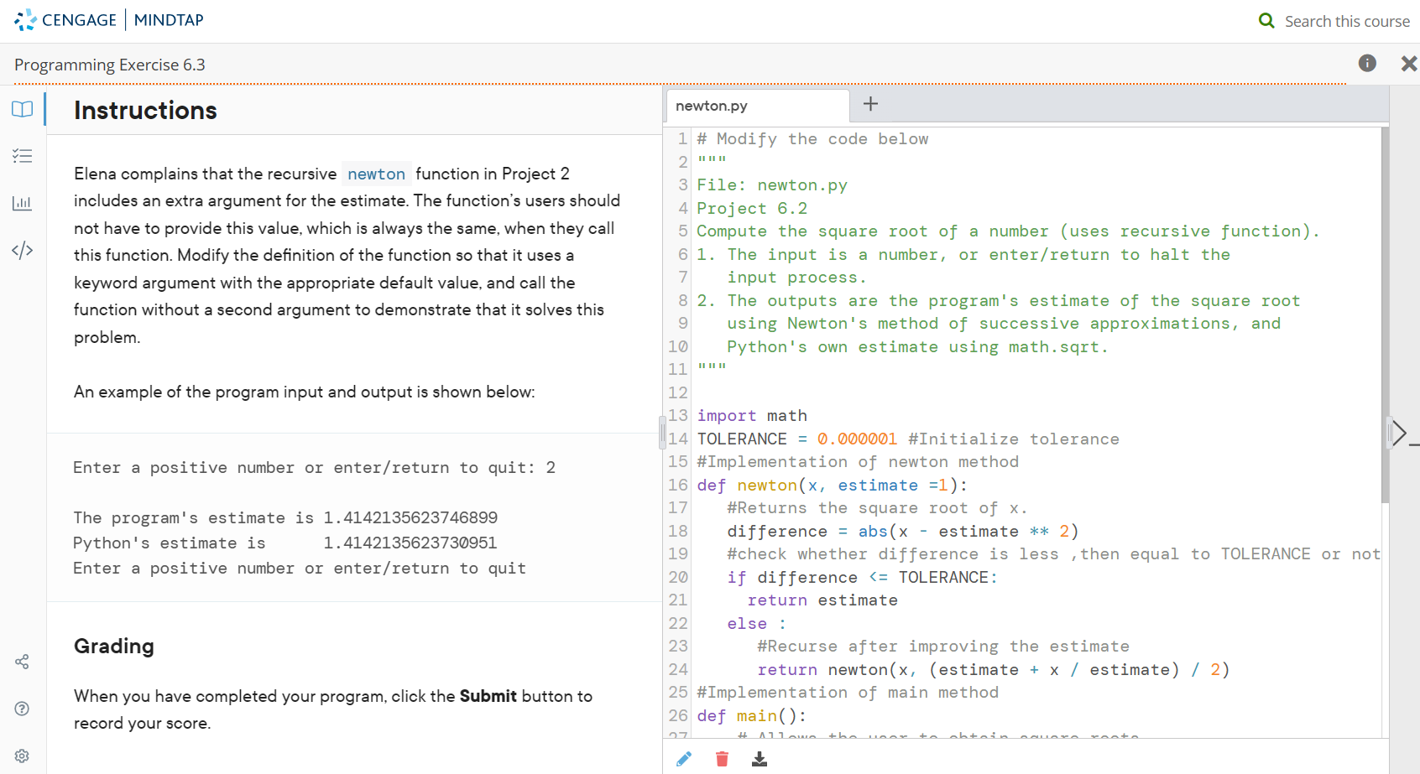Viewport: 1420px width, 774px height.
Task: Click comment '#Implementation of newton method'
Action: [x=858, y=461]
